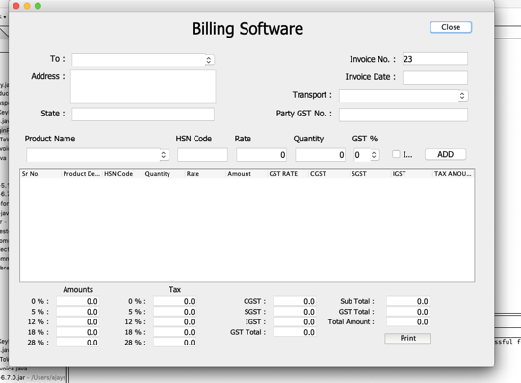Screen dimensions: 521x383
Task: Click the Amounts 28 % field
Action: (78, 343)
